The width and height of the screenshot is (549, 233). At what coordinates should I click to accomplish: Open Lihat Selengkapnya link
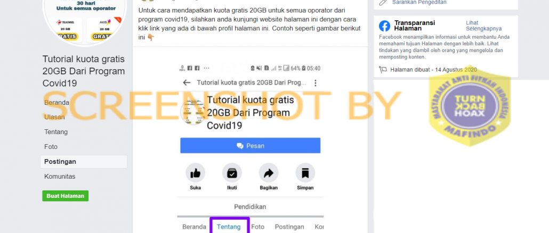[483, 26]
